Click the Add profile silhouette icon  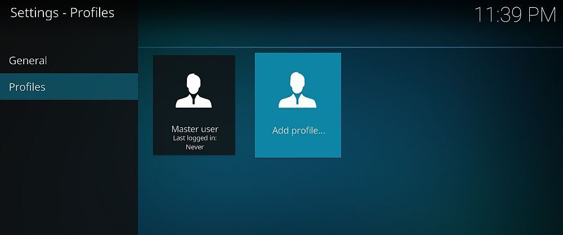(297, 90)
